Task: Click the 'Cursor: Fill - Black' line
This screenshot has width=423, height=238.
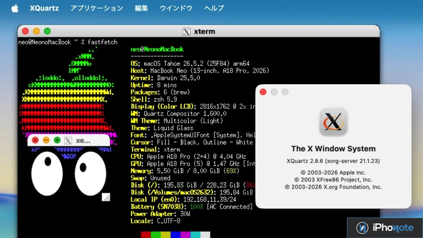Action: 192,142
